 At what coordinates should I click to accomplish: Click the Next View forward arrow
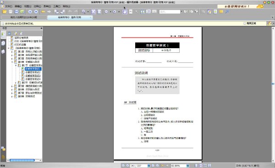pyautogui.click(x=49, y=12)
